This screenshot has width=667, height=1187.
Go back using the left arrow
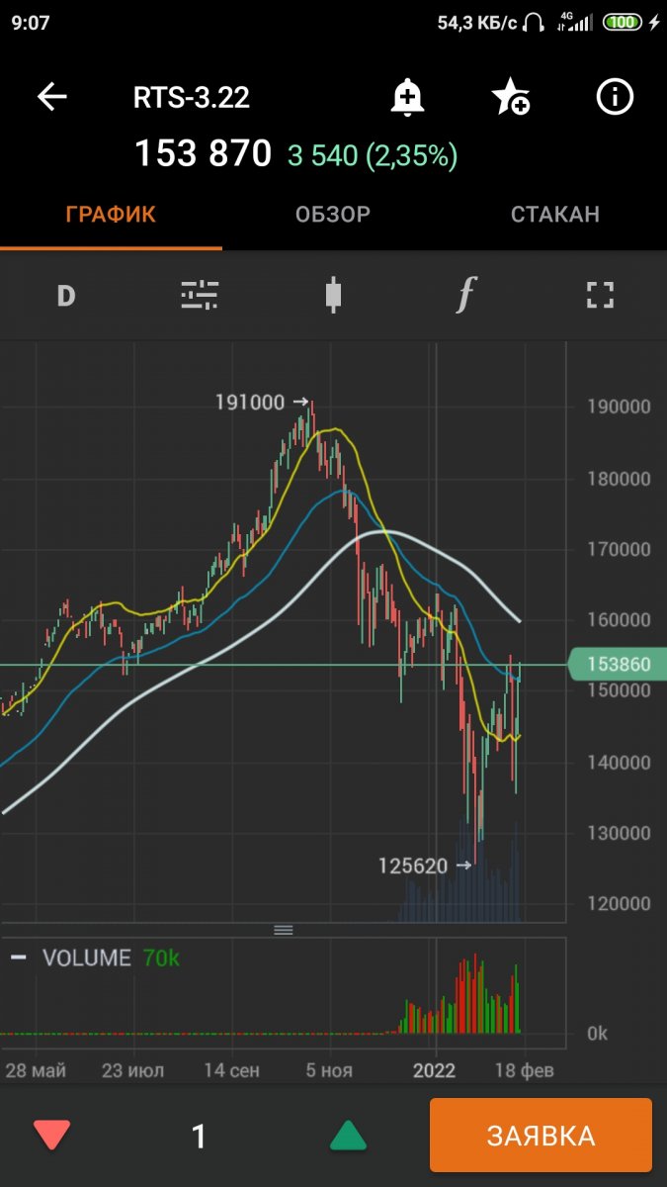coord(52,97)
